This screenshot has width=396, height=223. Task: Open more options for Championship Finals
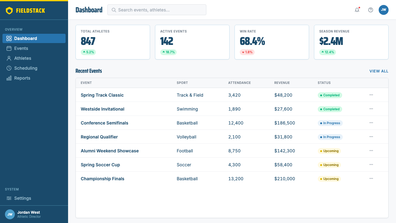pos(371,178)
